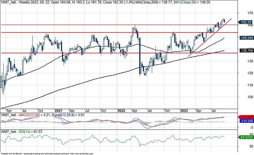Image resolution: width=254 pixels, height=155 pixels.
Task: Click the 160 price axis label
Action: 250,25
